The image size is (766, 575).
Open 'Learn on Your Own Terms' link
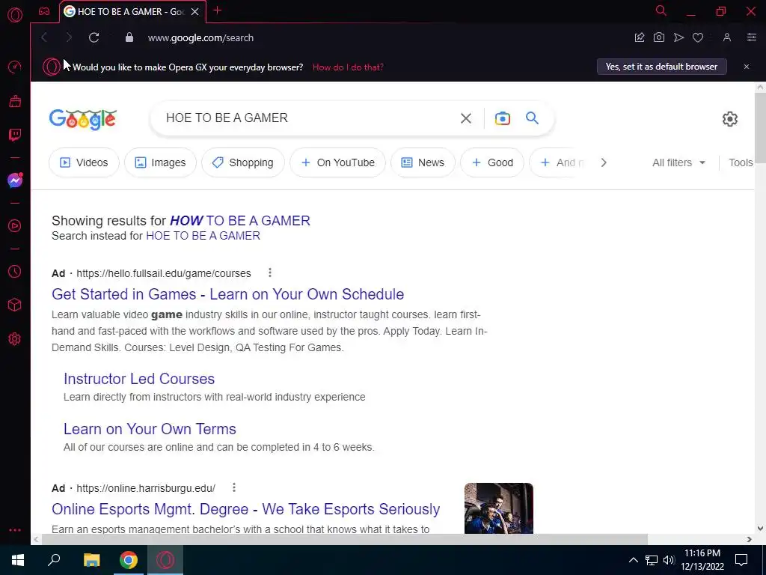click(150, 429)
